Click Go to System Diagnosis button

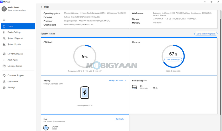tap(206, 34)
